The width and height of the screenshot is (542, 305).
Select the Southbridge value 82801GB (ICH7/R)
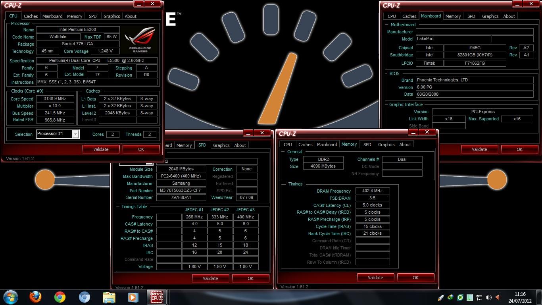point(475,55)
